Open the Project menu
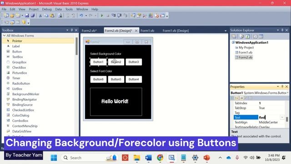 pyautogui.click(x=34, y=9)
